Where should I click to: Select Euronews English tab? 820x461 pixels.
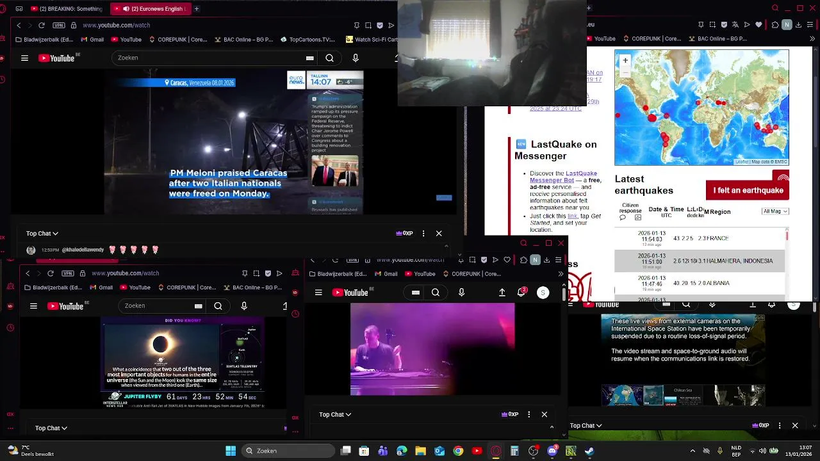pos(151,9)
